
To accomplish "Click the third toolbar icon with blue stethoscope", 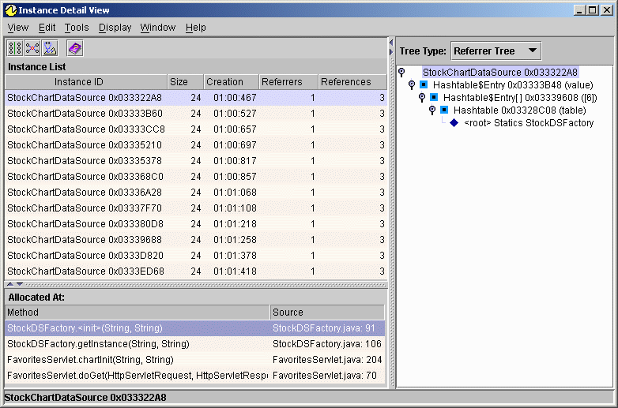I will point(49,49).
